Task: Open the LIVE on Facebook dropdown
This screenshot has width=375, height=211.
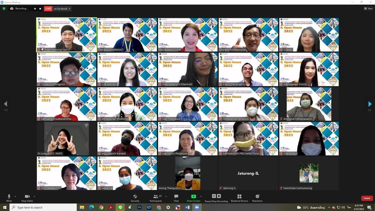Action: tap(62, 9)
